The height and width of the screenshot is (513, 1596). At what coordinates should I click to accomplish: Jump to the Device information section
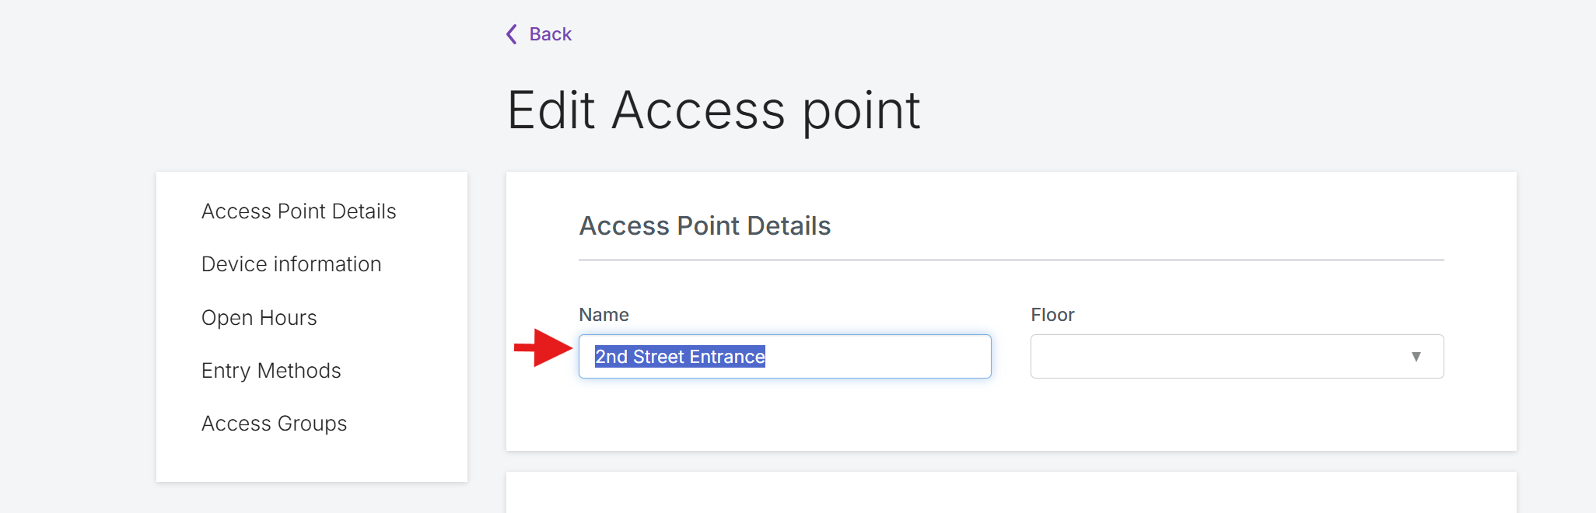click(291, 264)
